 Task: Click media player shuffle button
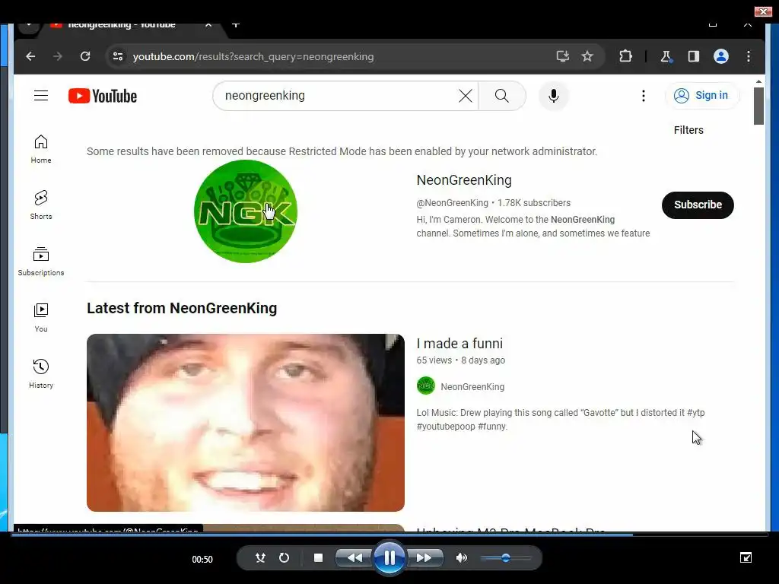(x=260, y=557)
